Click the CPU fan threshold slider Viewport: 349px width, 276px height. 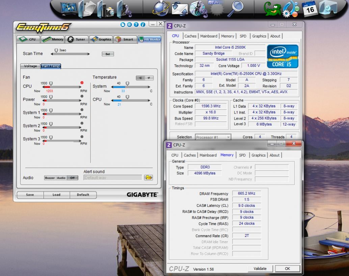point(51,83)
